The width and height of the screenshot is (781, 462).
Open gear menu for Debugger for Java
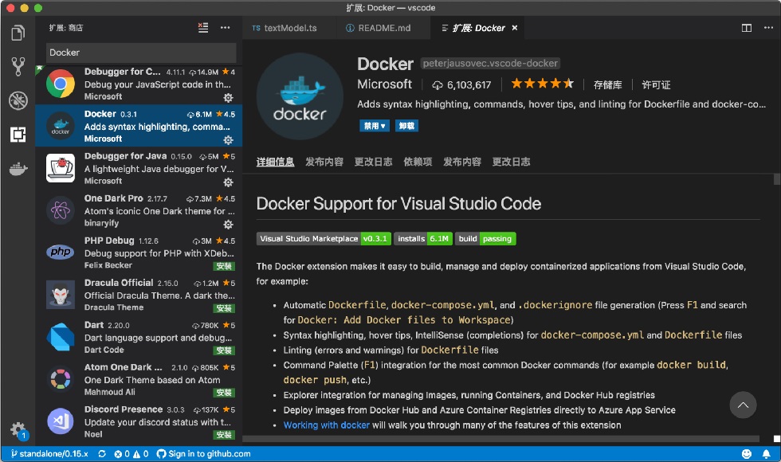[228, 182]
